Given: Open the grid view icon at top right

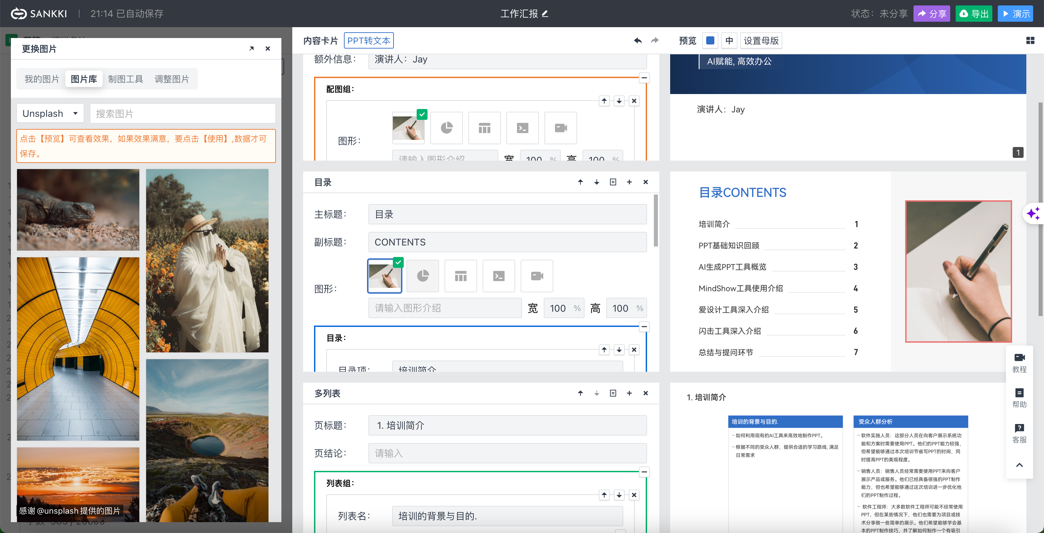Looking at the screenshot, I should point(1030,40).
